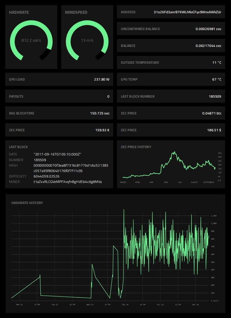Select the GPU Load 237.80 W card
This screenshot has height=318, width=231.
pos(59,79)
